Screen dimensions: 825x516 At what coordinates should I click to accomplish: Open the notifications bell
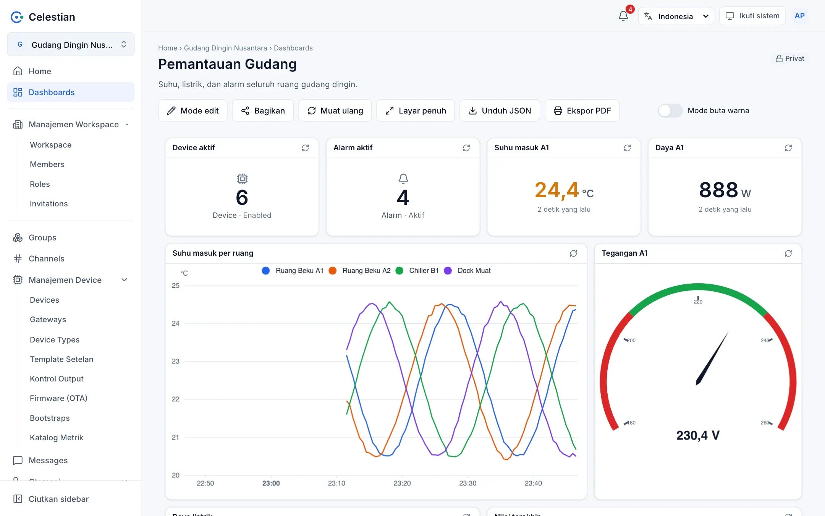point(623,16)
